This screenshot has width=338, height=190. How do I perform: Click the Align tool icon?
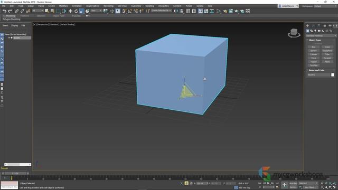pyautogui.click(x=182, y=11)
